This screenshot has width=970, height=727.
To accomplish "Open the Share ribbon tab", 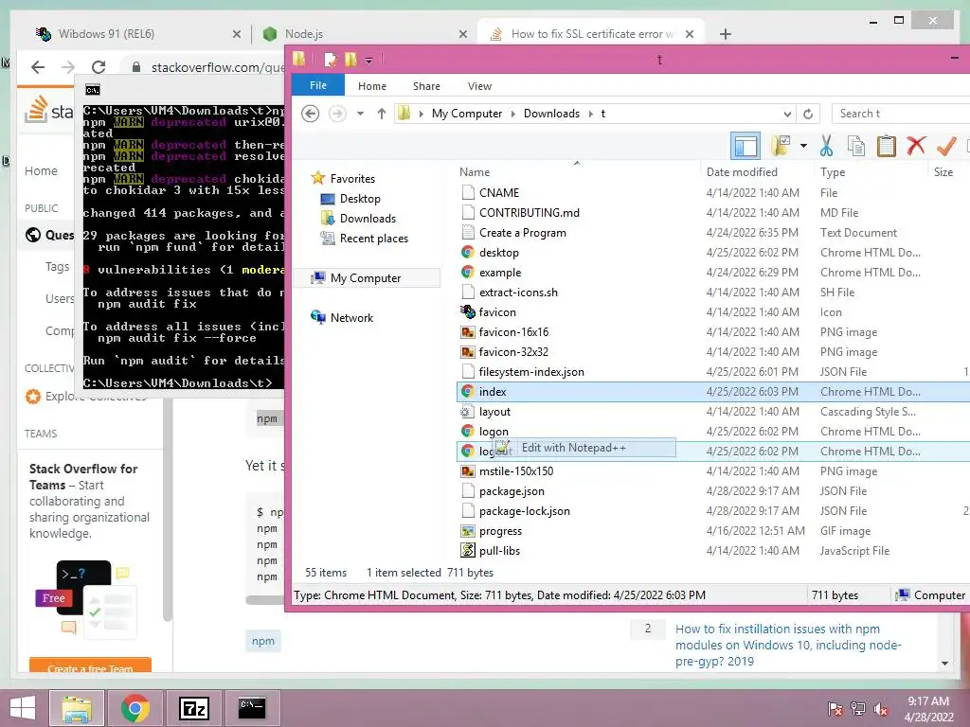I will tap(426, 86).
